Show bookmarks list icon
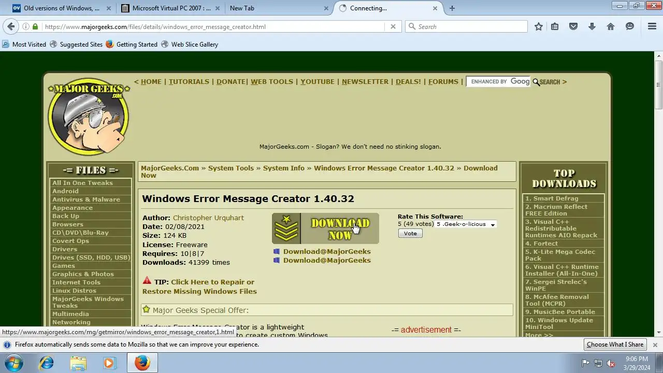The height and width of the screenshot is (373, 663). coord(555,26)
